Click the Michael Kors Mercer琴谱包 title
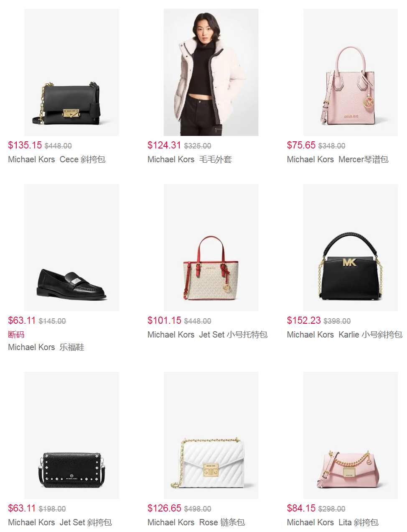The width and height of the screenshot is (407, 532). 338,159
